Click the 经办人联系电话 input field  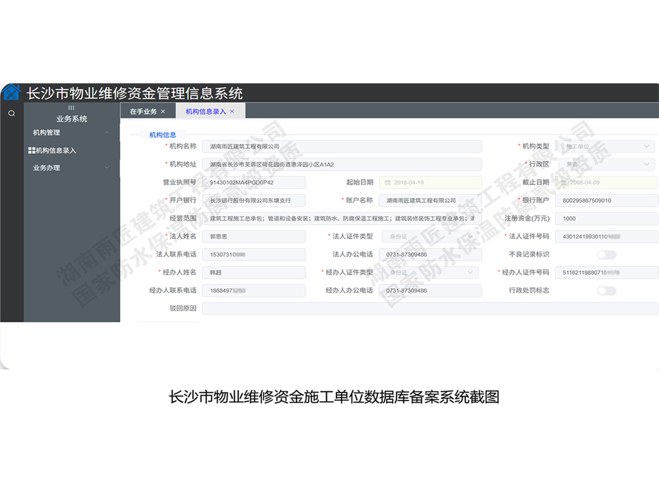point(254,291)
